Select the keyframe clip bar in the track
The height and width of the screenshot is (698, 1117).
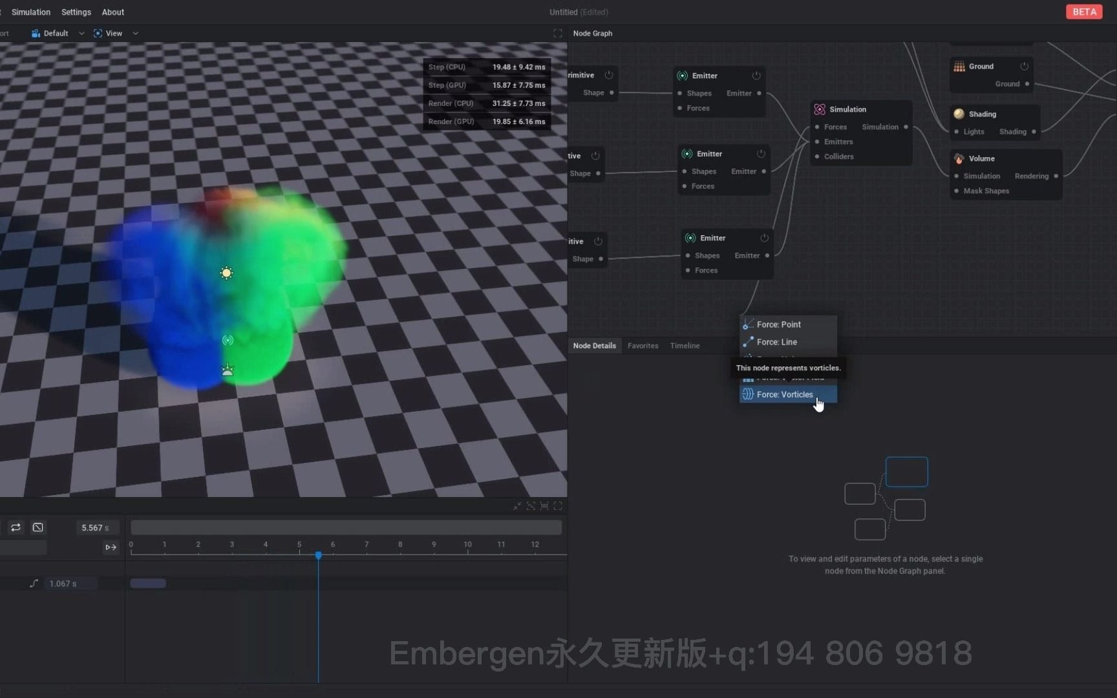coord(148,584)
